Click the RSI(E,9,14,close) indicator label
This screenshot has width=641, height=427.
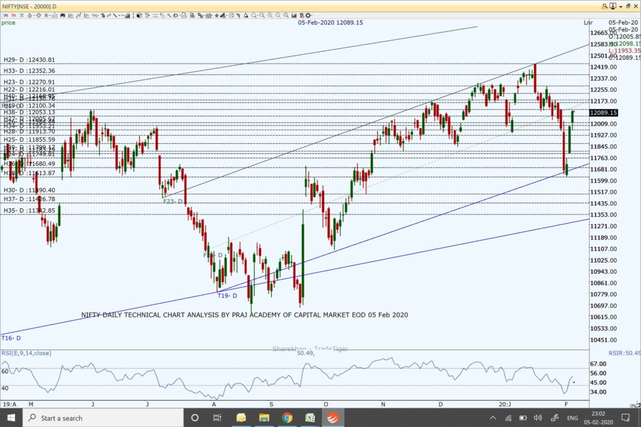26,353
